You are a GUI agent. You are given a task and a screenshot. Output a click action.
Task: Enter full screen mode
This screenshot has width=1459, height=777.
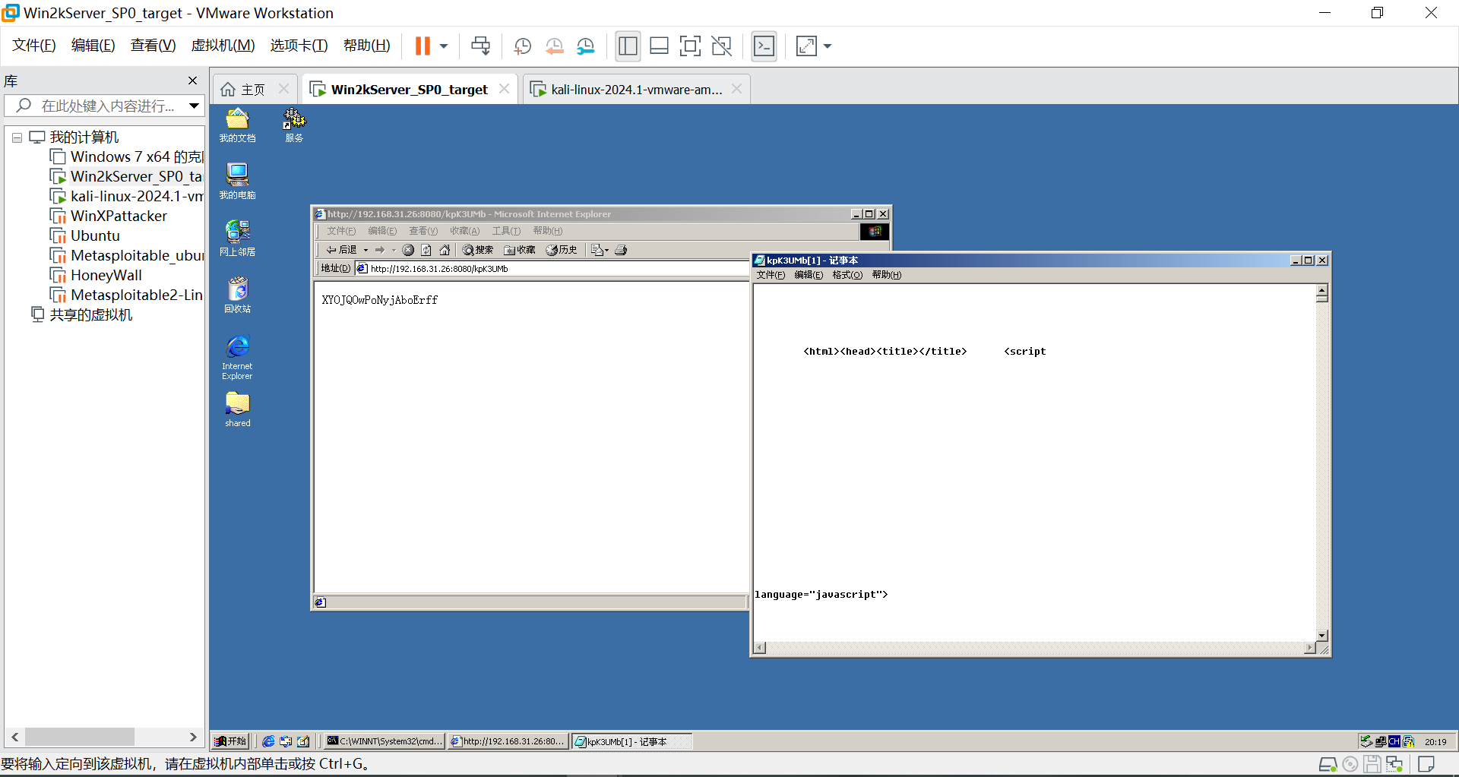pos(690,46)
